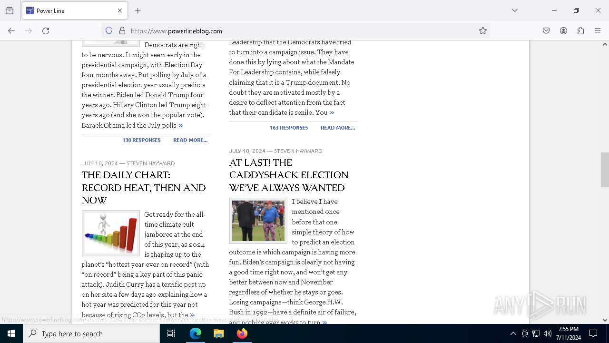Open The Daily Chart: Record Heat article

pos(144,188)
